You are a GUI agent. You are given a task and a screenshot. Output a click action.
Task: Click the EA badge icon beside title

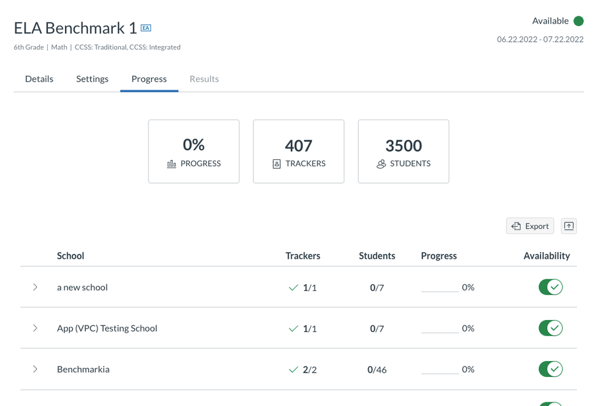(x=146, y=28)
